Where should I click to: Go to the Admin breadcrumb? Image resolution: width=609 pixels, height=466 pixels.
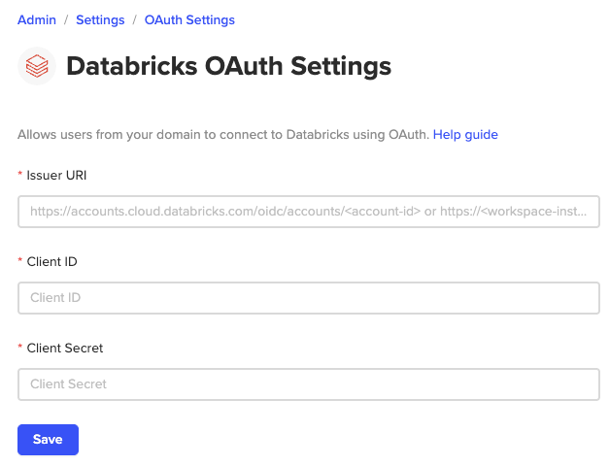click(x=37, y=19)
